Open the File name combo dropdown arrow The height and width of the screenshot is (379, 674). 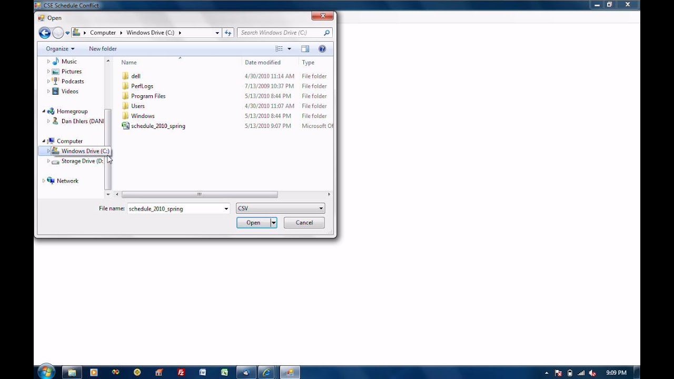[x=226, y=208]
